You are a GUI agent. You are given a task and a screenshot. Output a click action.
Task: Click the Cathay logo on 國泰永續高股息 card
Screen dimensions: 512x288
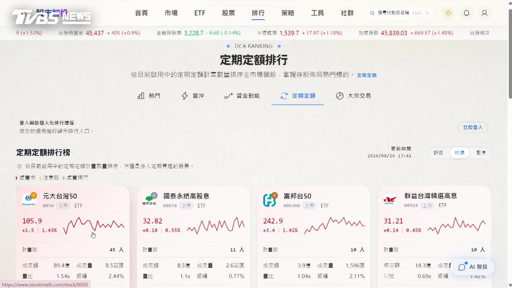(149, 200)
